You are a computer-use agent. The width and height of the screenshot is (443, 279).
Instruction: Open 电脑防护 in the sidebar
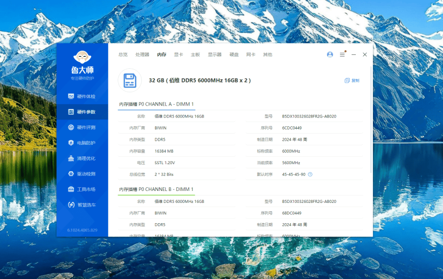[x=82, y=143]
